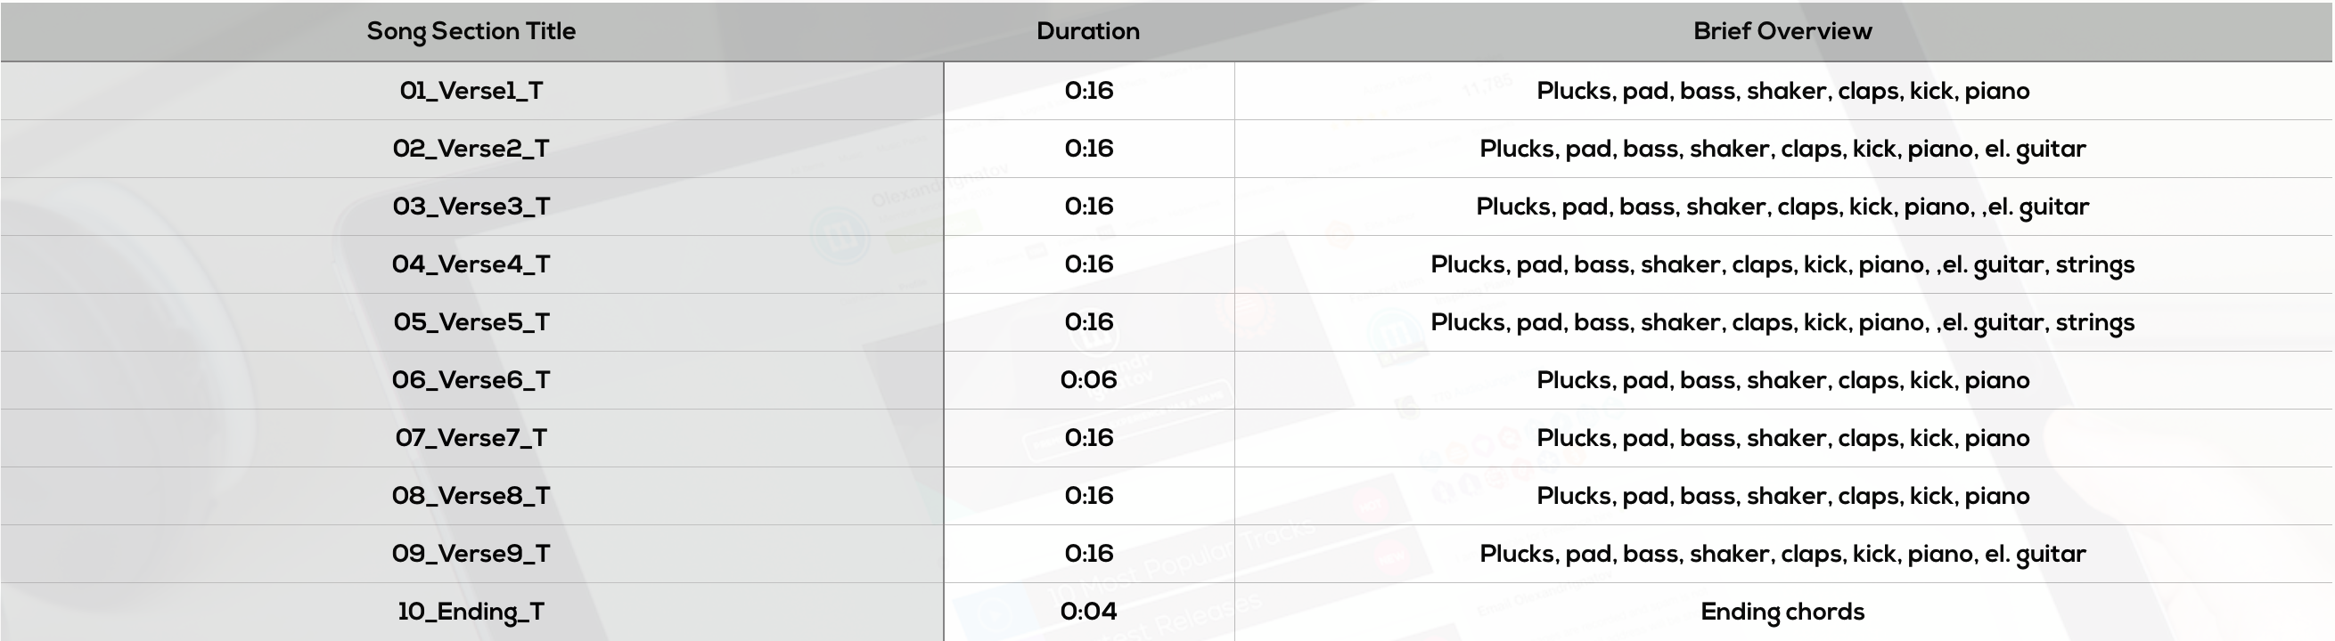2335x641 pixels.
Task: Select the 0:06 duration cell
Action: pos(1089,381)
